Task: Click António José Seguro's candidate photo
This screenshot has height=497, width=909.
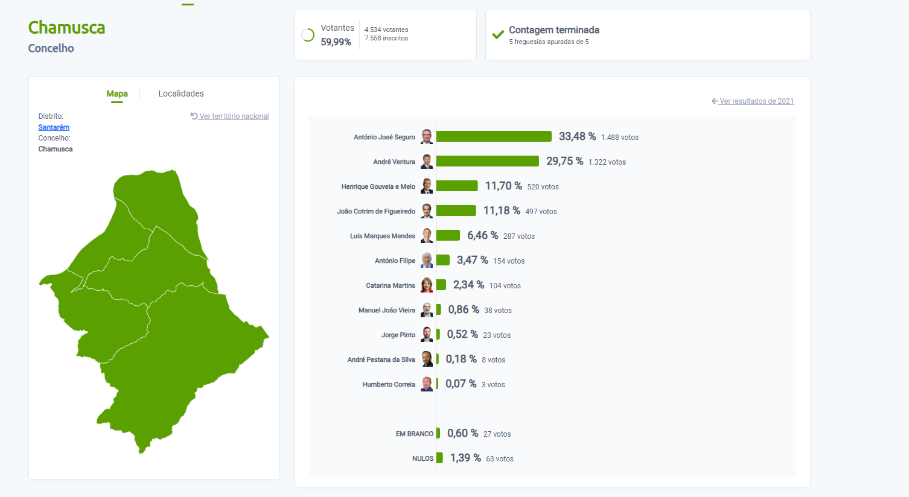Action: pyautogui.click(x=427, y=137)
